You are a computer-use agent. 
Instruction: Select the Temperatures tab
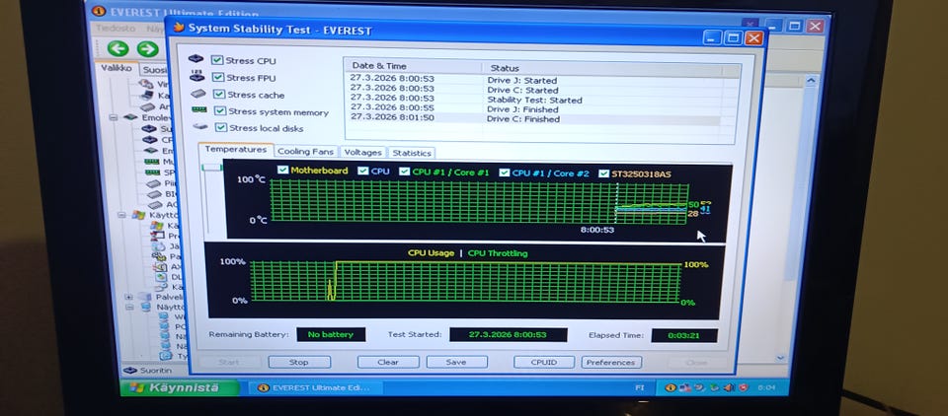click(236, 149)
